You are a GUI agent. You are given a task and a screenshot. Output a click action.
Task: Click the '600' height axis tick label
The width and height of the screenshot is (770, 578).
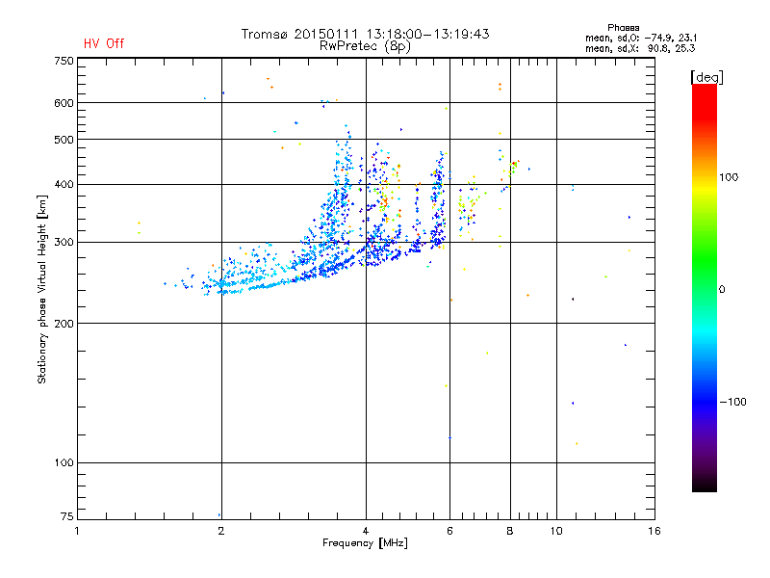click(64, 103)
